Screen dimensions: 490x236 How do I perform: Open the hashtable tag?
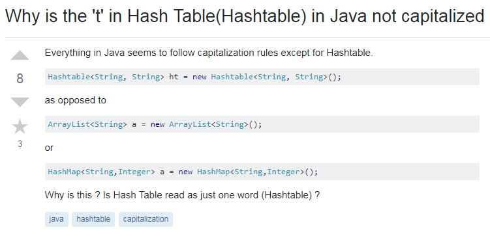(x=93, y=219)
